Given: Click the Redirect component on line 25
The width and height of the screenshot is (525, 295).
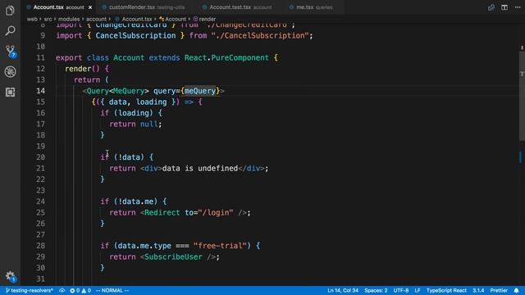Looking at the screenshot, I should pyautogui.click(x=162, y=213).
